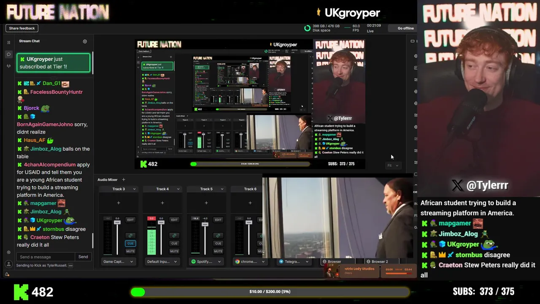
Task: Click EDIT on Track 3
Action: point(130,220)
